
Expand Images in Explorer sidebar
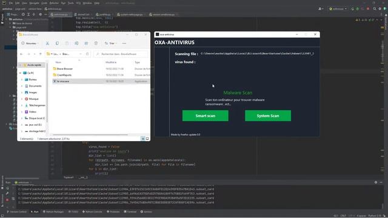click(22, 93)
